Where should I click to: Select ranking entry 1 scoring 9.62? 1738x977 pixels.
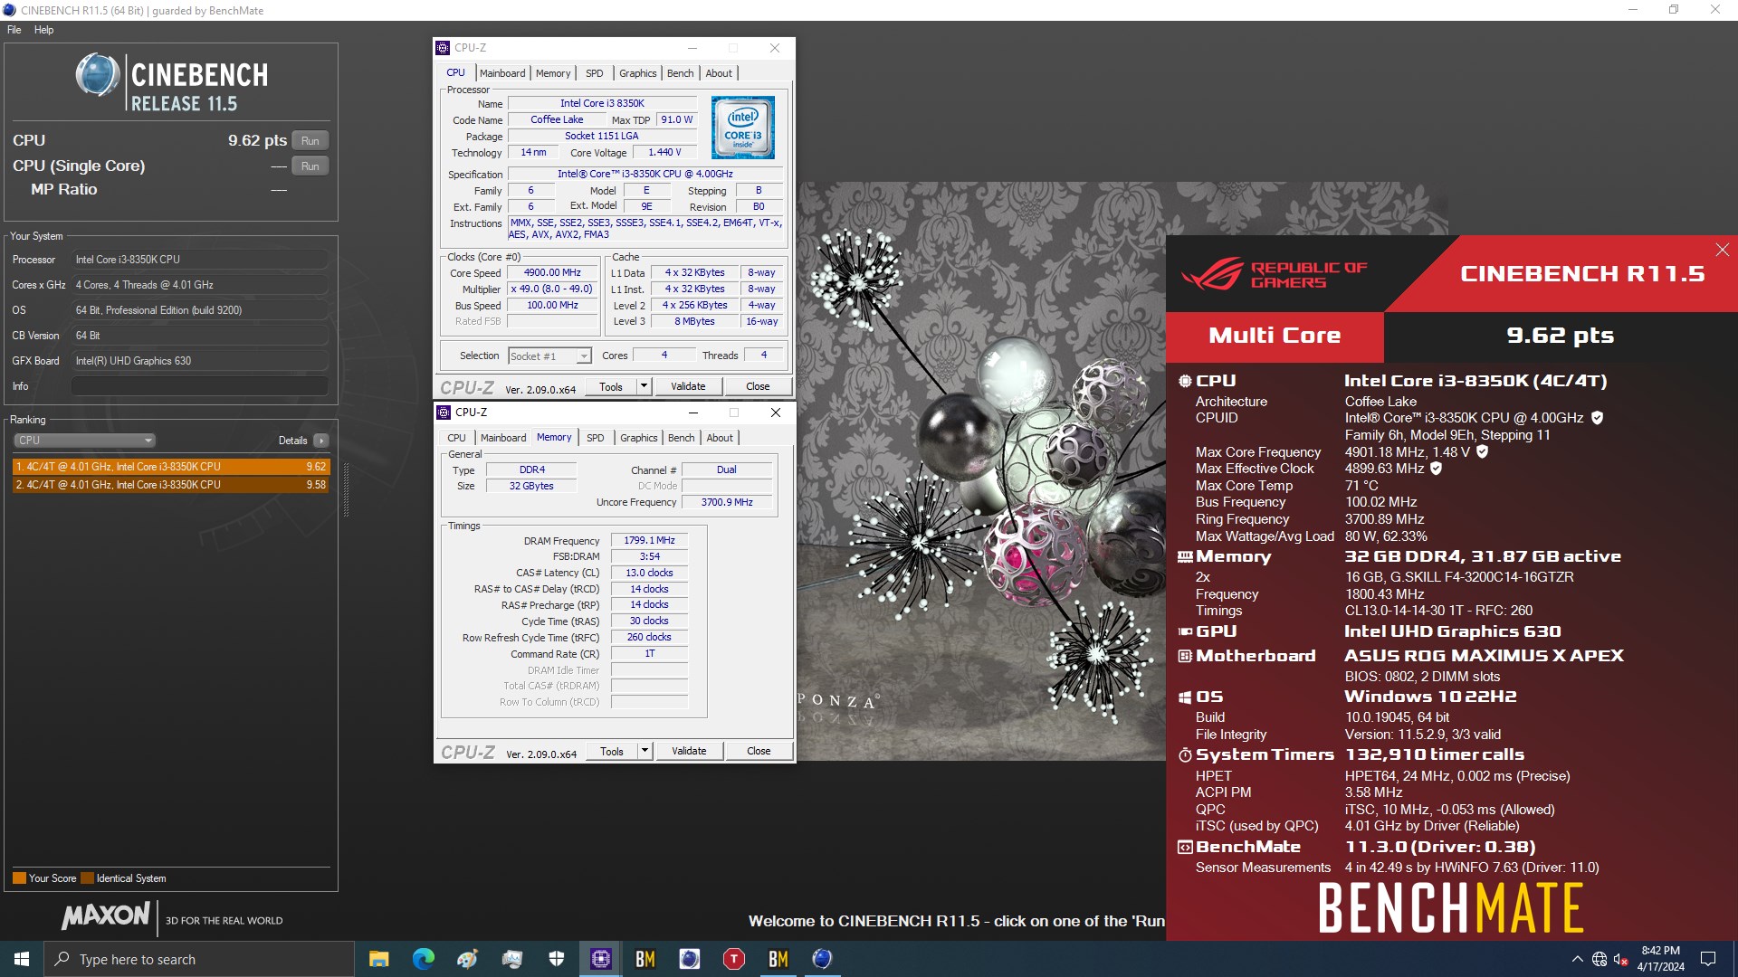coord(171,467)
